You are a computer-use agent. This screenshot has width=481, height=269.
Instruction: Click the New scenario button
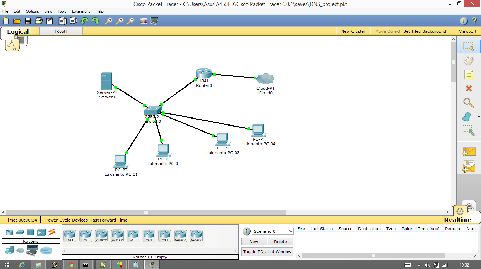pyautogui.click(x=254, y=242)
